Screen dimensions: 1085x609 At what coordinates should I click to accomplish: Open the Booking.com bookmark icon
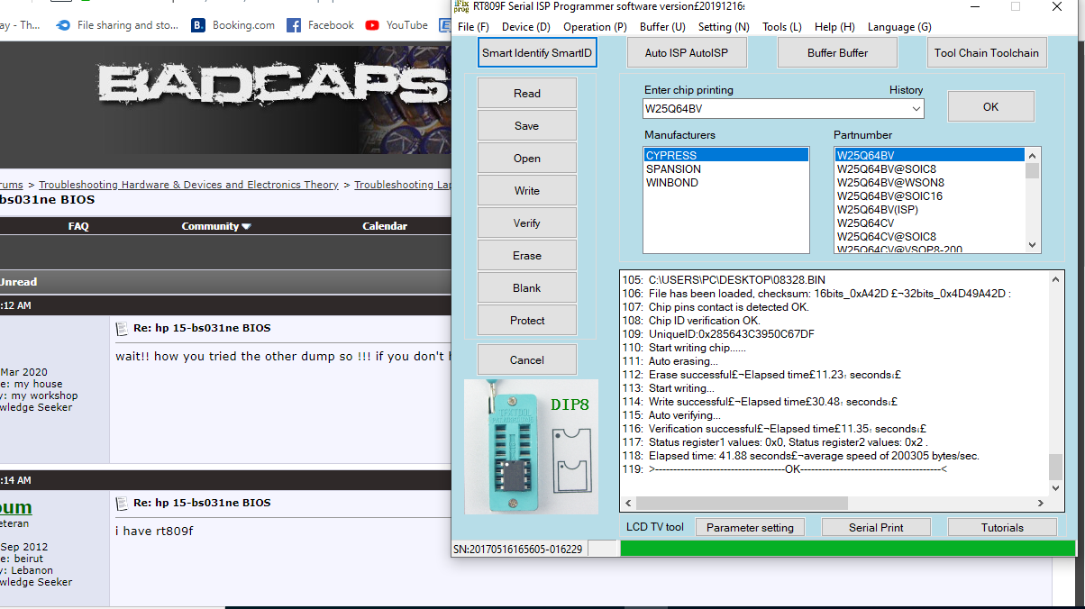tap(198, 25)
